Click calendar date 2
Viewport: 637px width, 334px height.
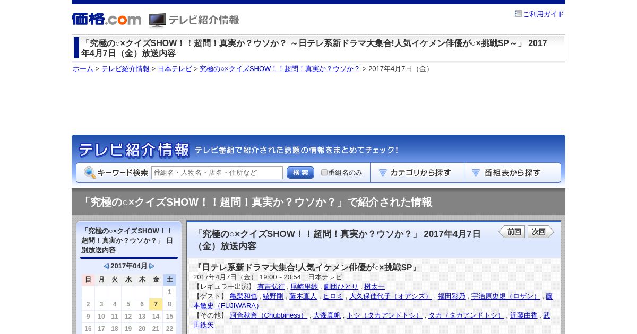pos(88,304)
